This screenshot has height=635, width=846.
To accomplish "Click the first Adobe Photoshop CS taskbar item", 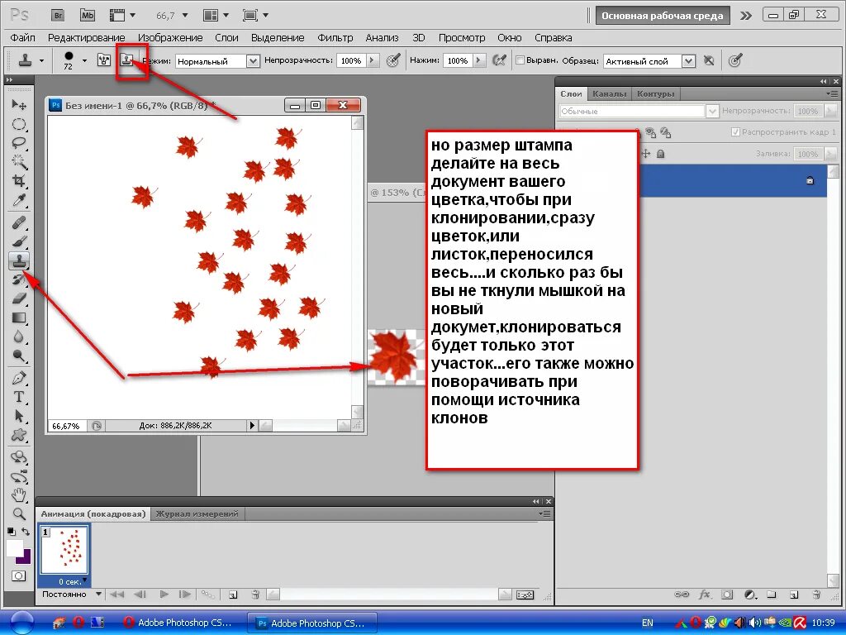I will tap(178, 623).
